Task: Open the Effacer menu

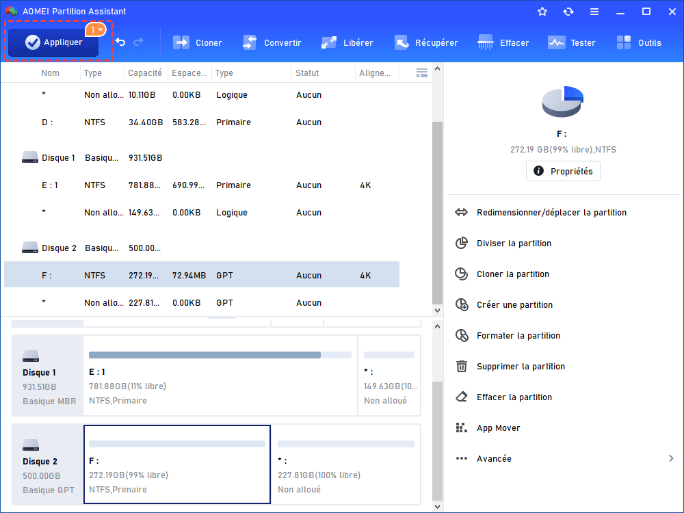Action: tap(503, 42)
